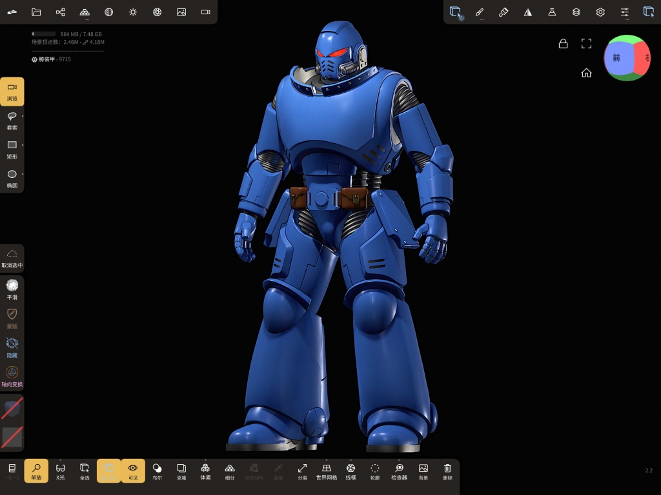Open the post-process aperture menu

coord(158,12)
